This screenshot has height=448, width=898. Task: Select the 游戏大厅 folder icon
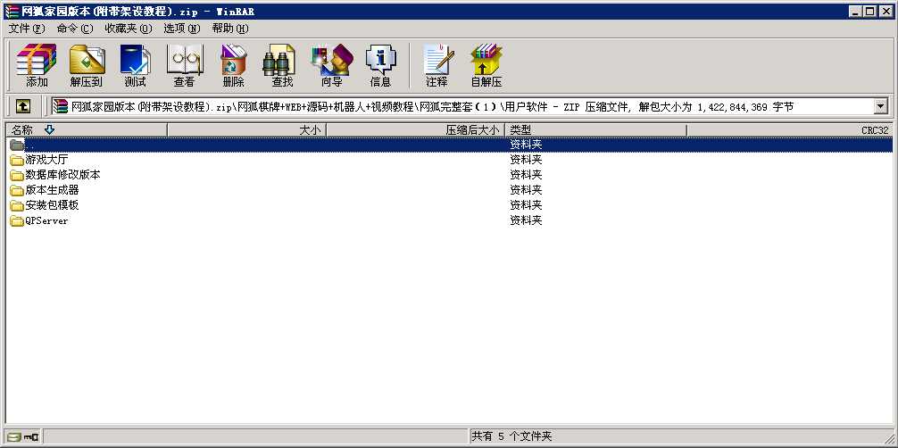coord(17,160)
